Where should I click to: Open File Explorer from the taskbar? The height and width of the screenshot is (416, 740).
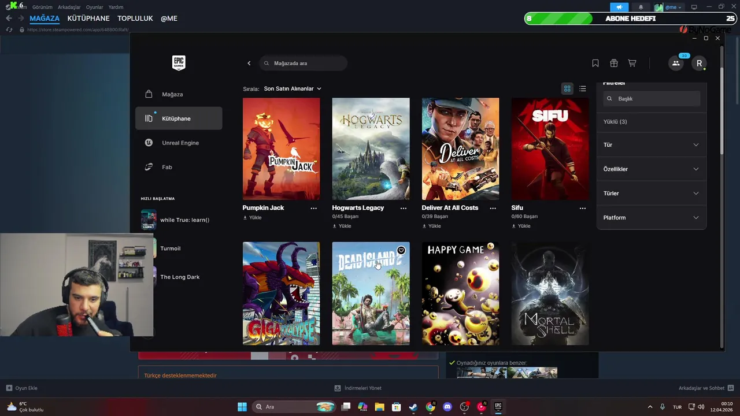point(380,407)
